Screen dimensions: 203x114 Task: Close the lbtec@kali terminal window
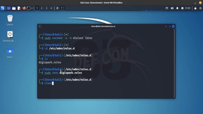click(173, 26)
